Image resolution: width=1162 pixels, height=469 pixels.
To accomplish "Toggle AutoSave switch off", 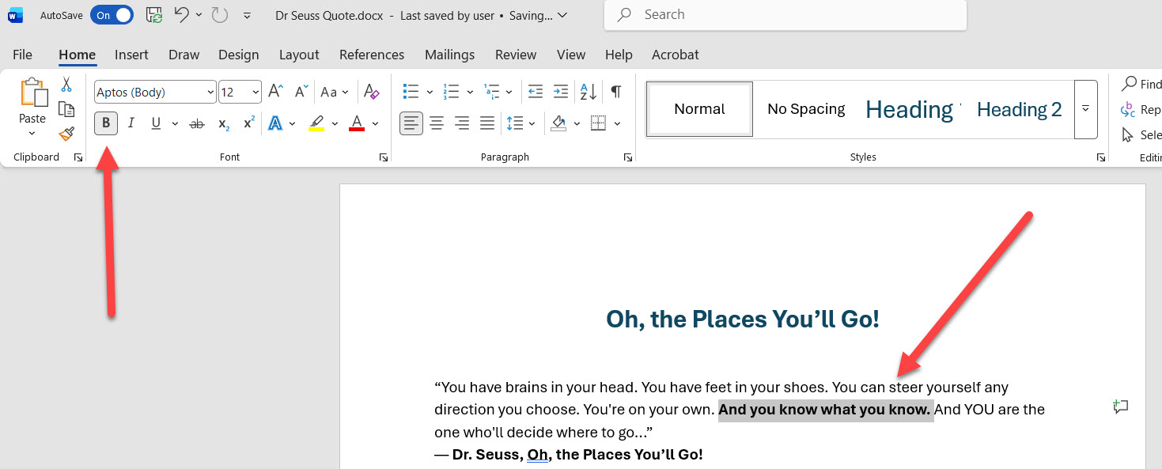I will 112,15.
